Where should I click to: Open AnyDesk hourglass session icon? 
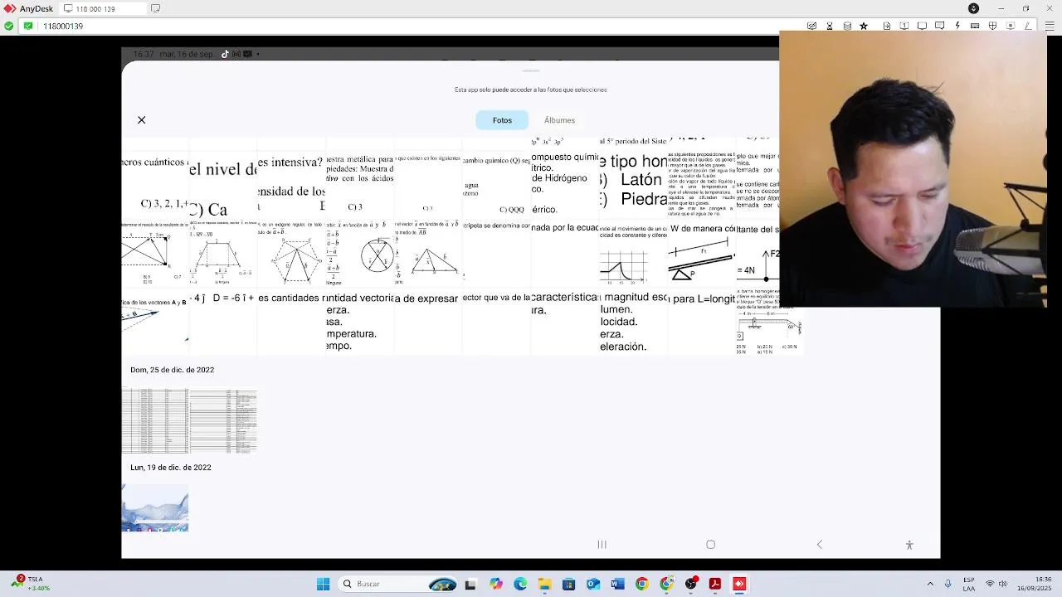coord(830,26)
